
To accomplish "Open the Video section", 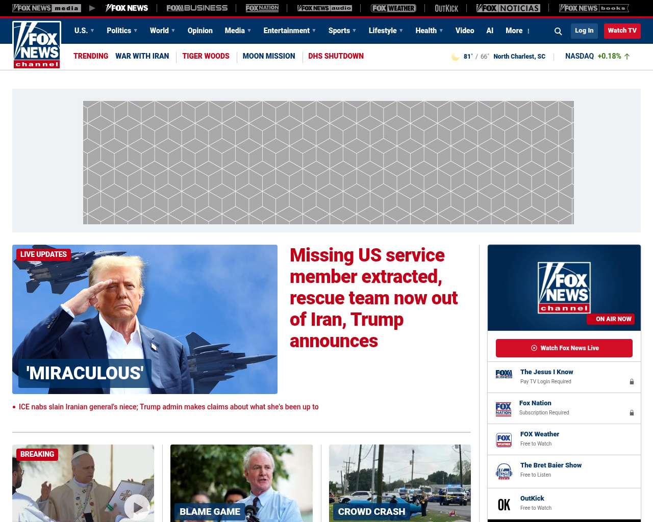I will click(x=465, y=31).
